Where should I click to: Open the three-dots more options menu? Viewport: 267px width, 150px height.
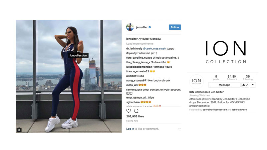click(179, 129)
